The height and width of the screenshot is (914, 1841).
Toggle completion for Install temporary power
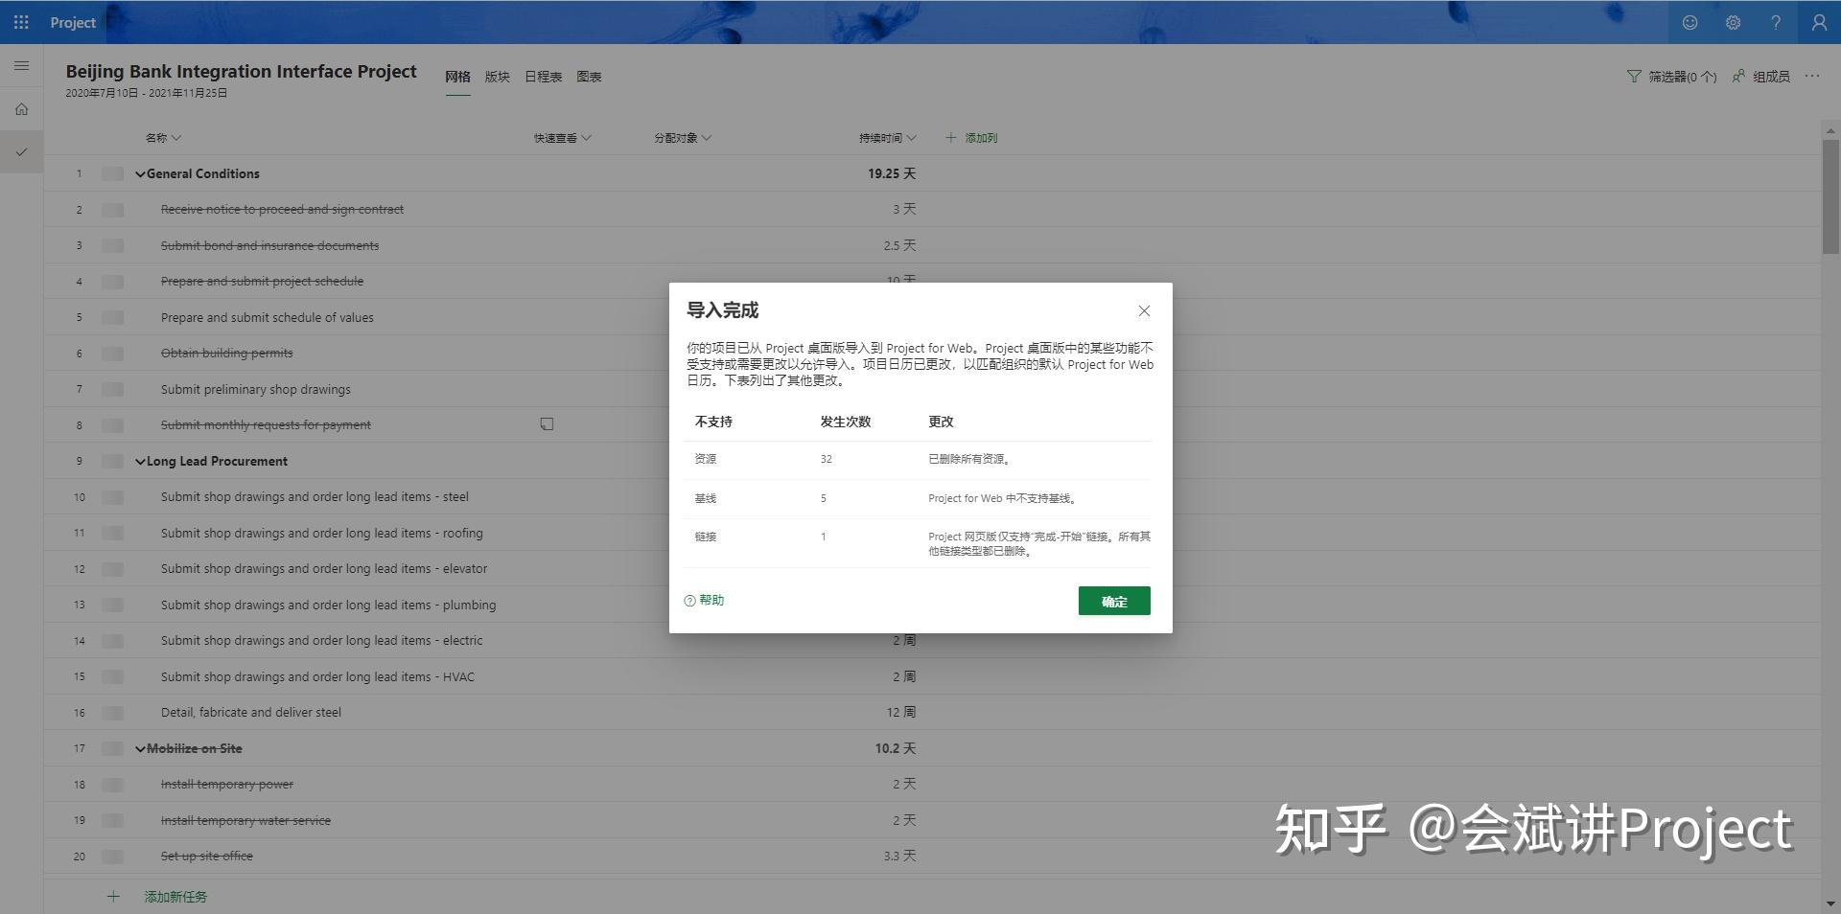point(113,785)
